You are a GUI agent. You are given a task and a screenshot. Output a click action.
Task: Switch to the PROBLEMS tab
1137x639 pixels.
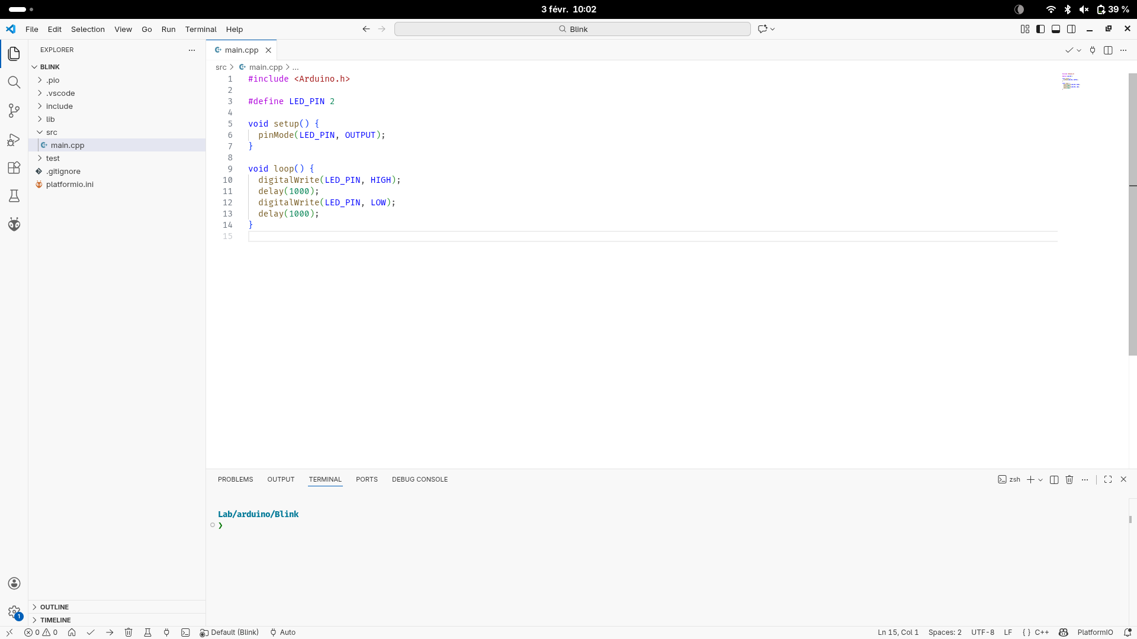pyautogui.click(x=235, y=479)
